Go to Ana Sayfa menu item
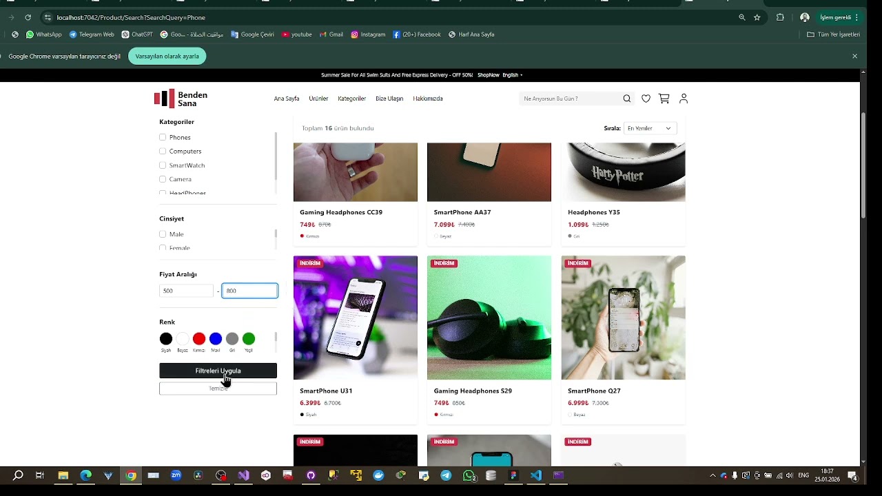 tap(287, 99)
